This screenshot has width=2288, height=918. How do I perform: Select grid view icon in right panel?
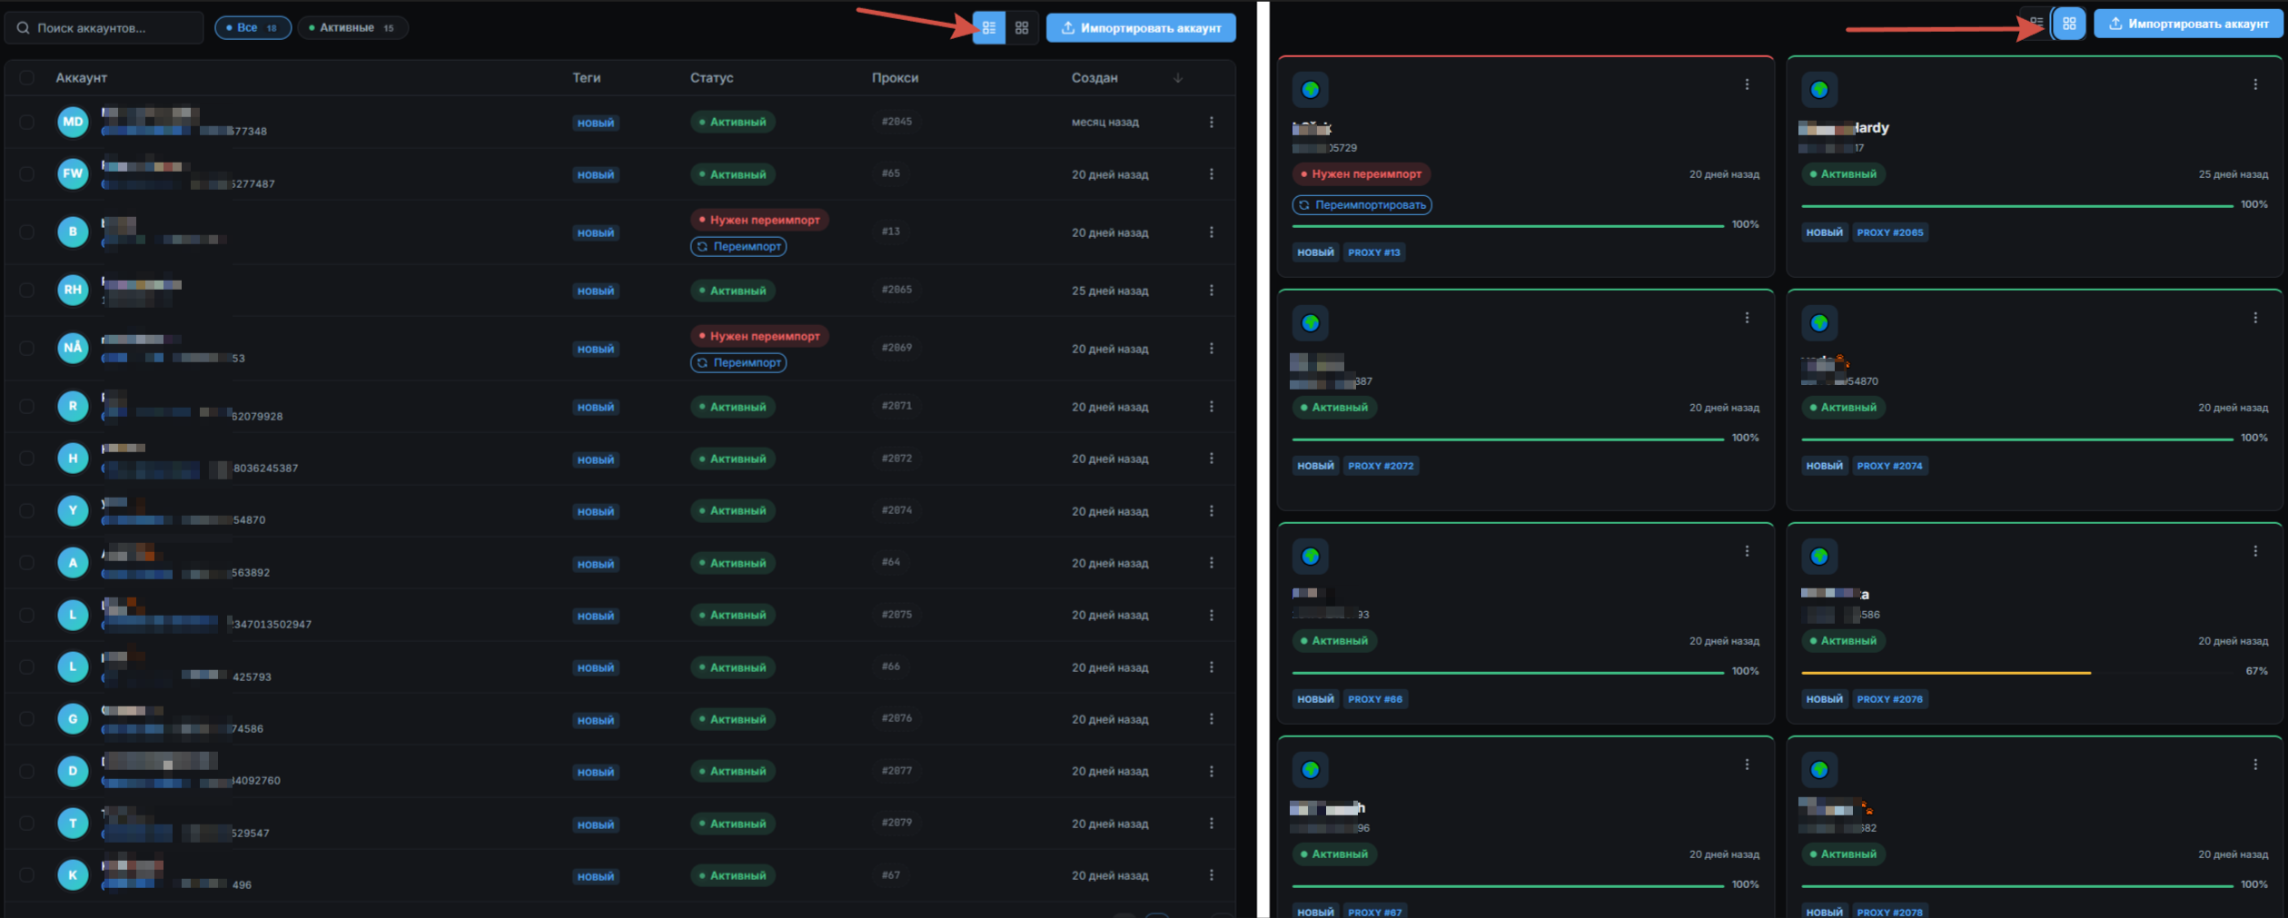point(2069,25)
